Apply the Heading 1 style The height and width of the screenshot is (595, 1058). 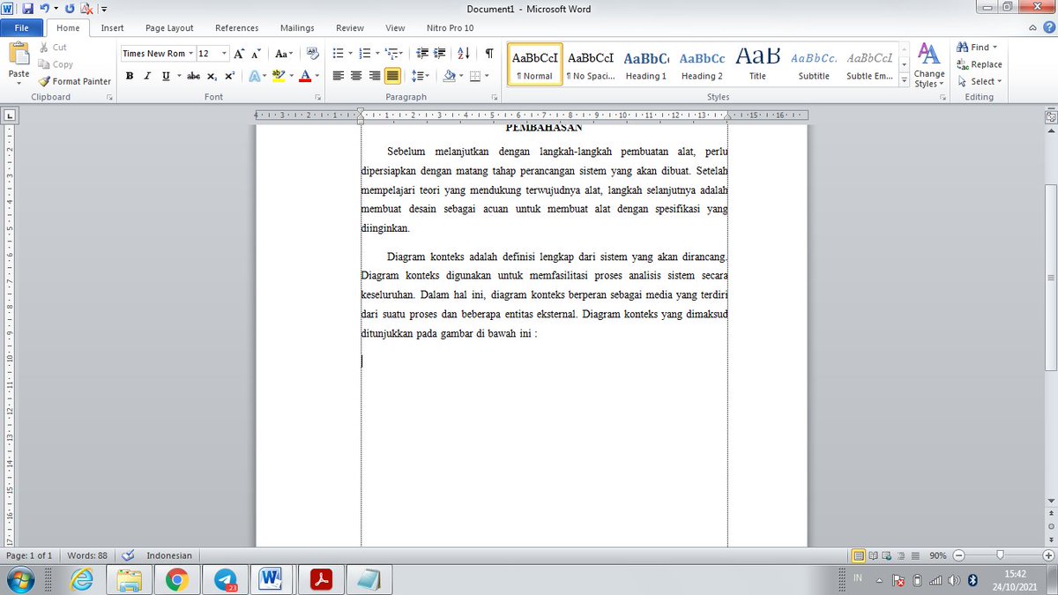645,63
